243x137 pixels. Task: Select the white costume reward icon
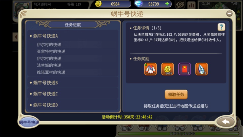150,69
